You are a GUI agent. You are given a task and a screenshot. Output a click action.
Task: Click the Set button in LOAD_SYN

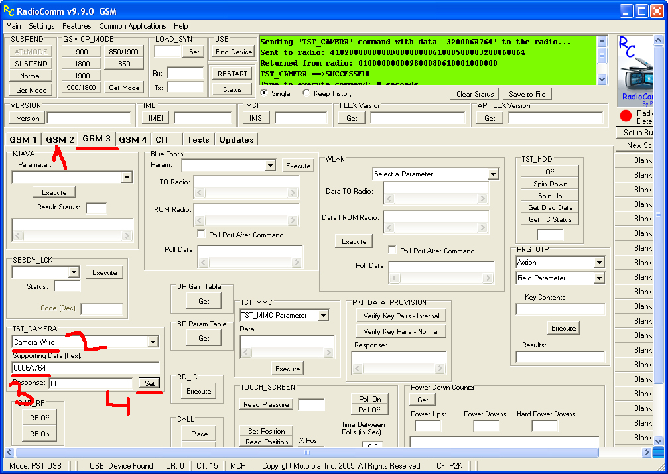click(x=194, y=52)
